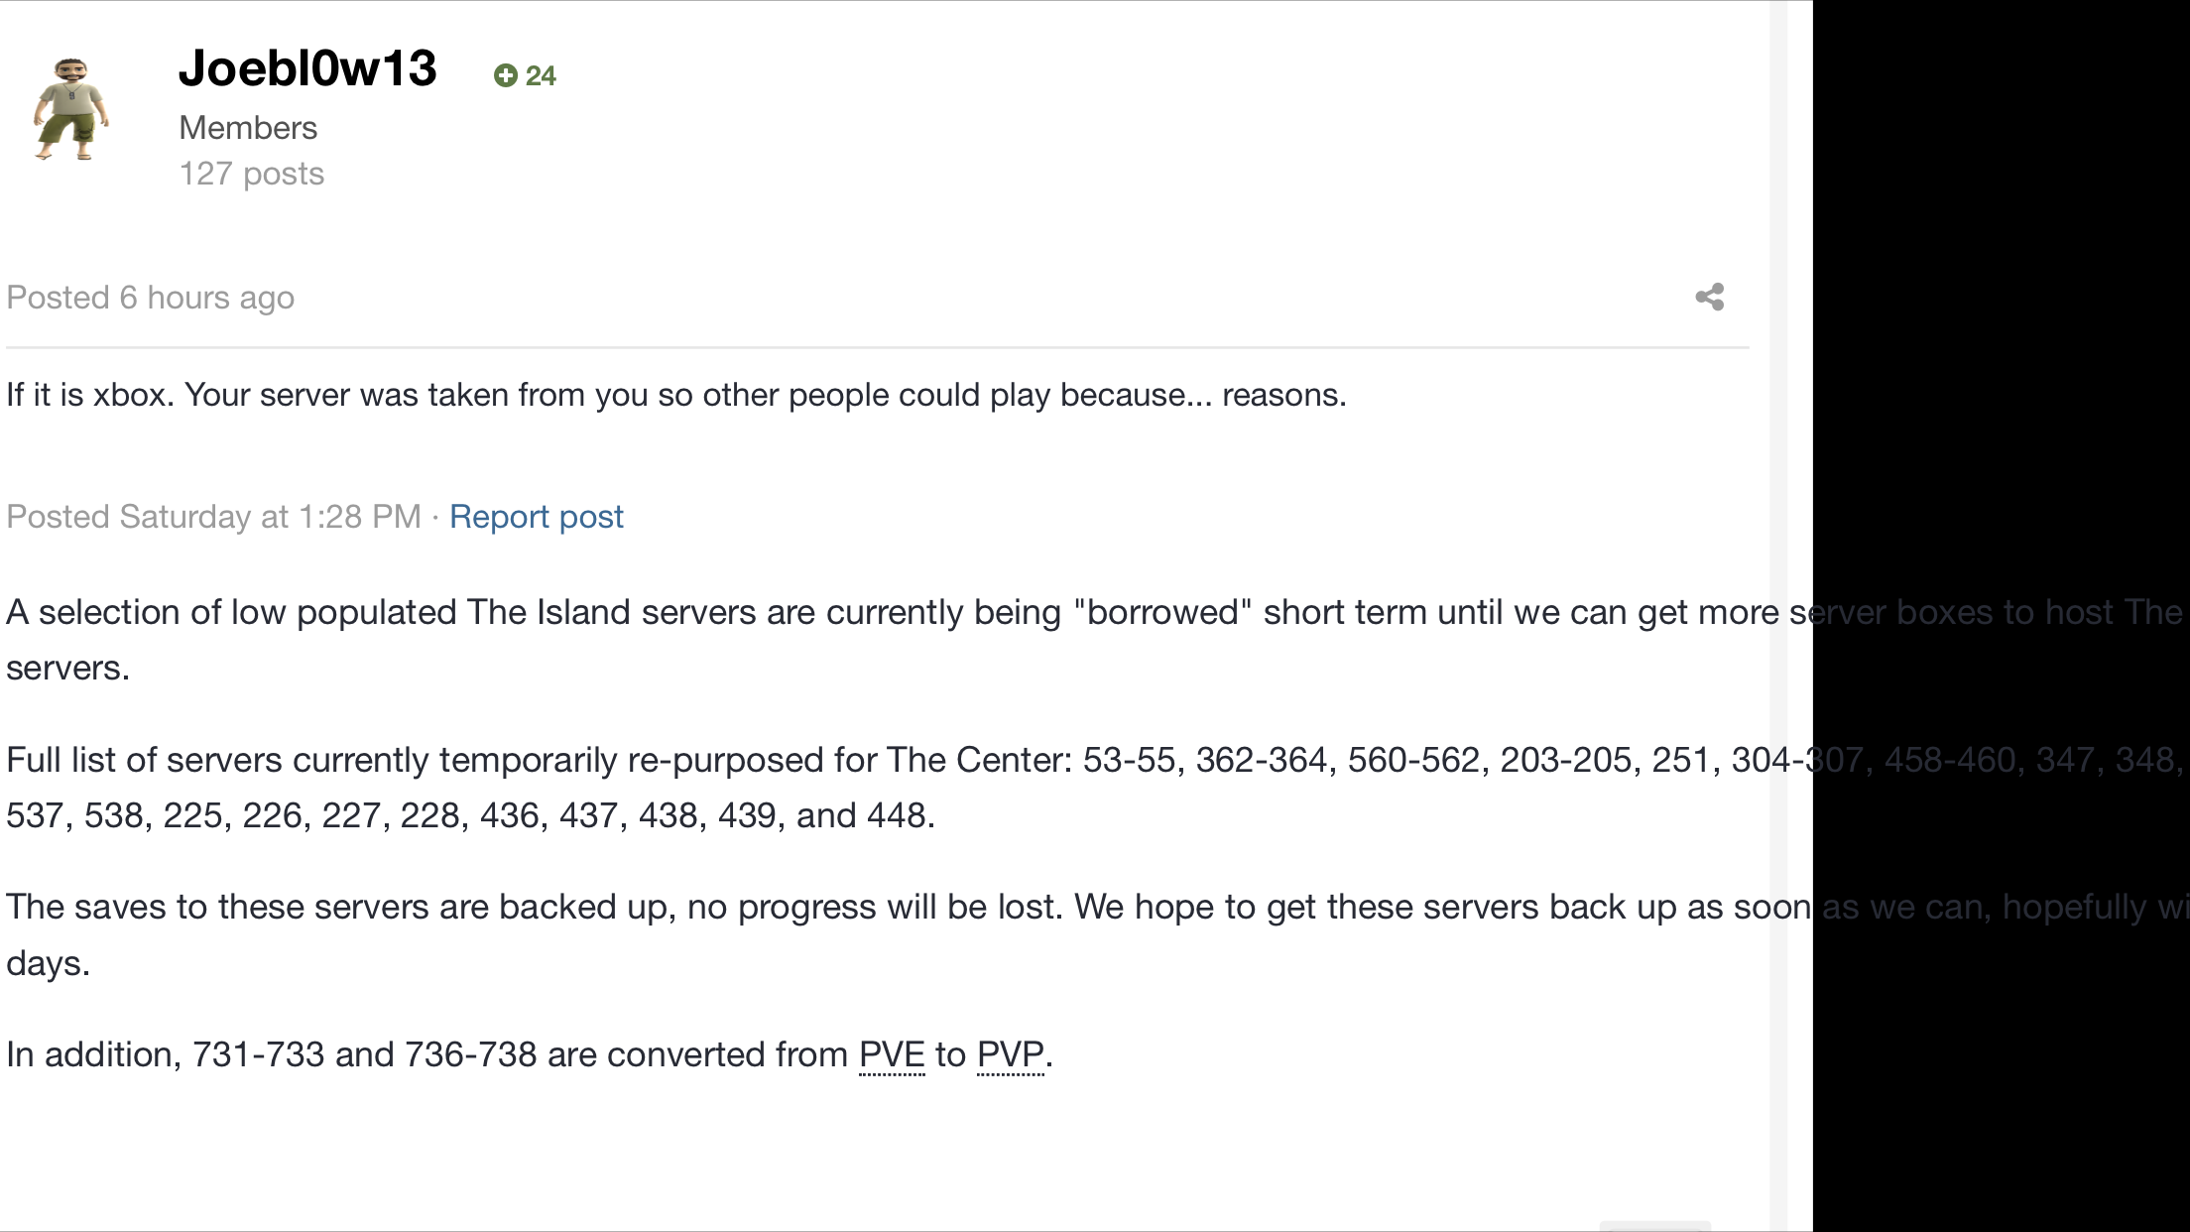Click the quoted word "borrowed" in the post

(x=1162, y=612)
